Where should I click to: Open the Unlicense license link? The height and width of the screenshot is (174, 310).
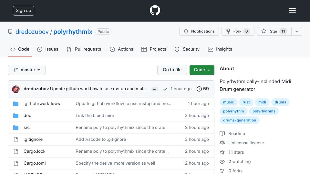pyautogui.click(x=242, y=143)
